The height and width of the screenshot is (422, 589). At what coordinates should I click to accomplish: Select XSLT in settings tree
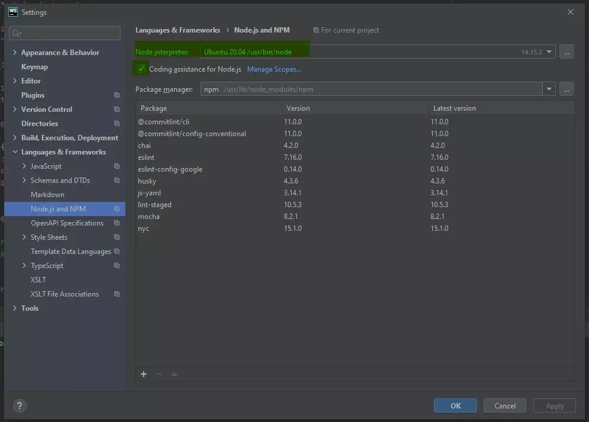[x=38, y=280]
